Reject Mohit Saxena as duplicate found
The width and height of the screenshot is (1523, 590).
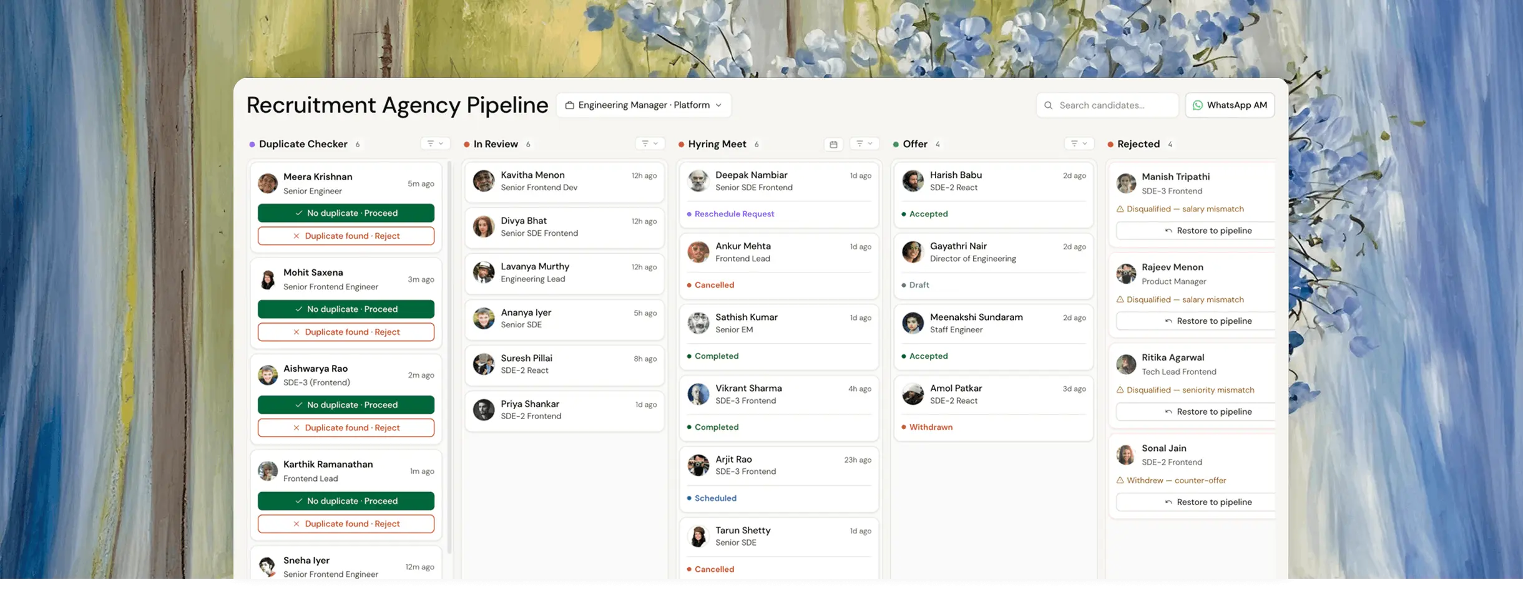[x=346, y=332]
